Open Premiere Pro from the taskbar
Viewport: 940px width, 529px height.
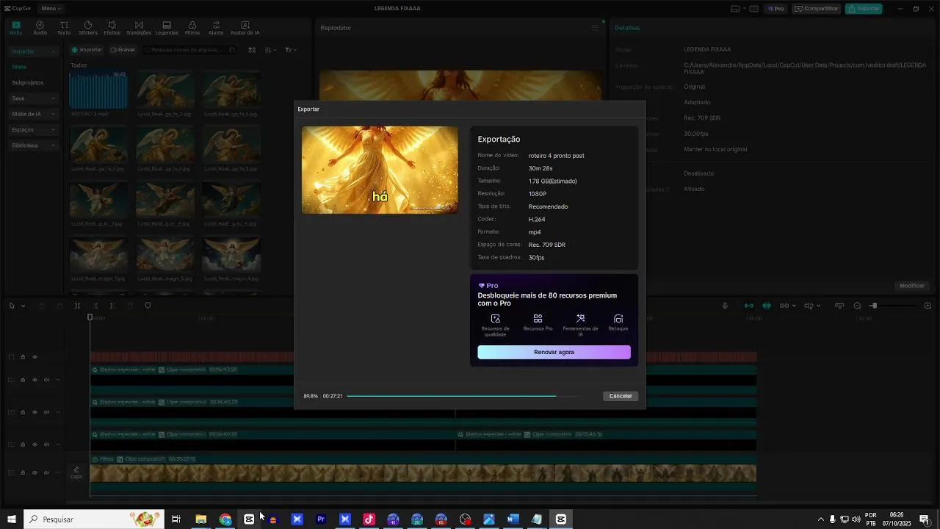pyautogui.click(x=321, y=519)
